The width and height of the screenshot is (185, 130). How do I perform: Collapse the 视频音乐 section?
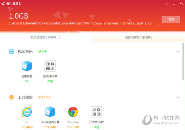point(178,51)
